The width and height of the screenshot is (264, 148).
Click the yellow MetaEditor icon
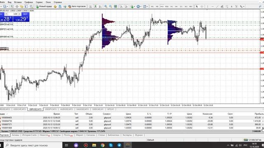(55, 7)
